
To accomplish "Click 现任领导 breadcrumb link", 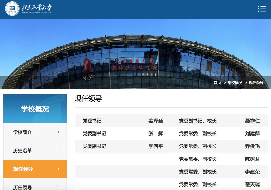I will (256, 83).
